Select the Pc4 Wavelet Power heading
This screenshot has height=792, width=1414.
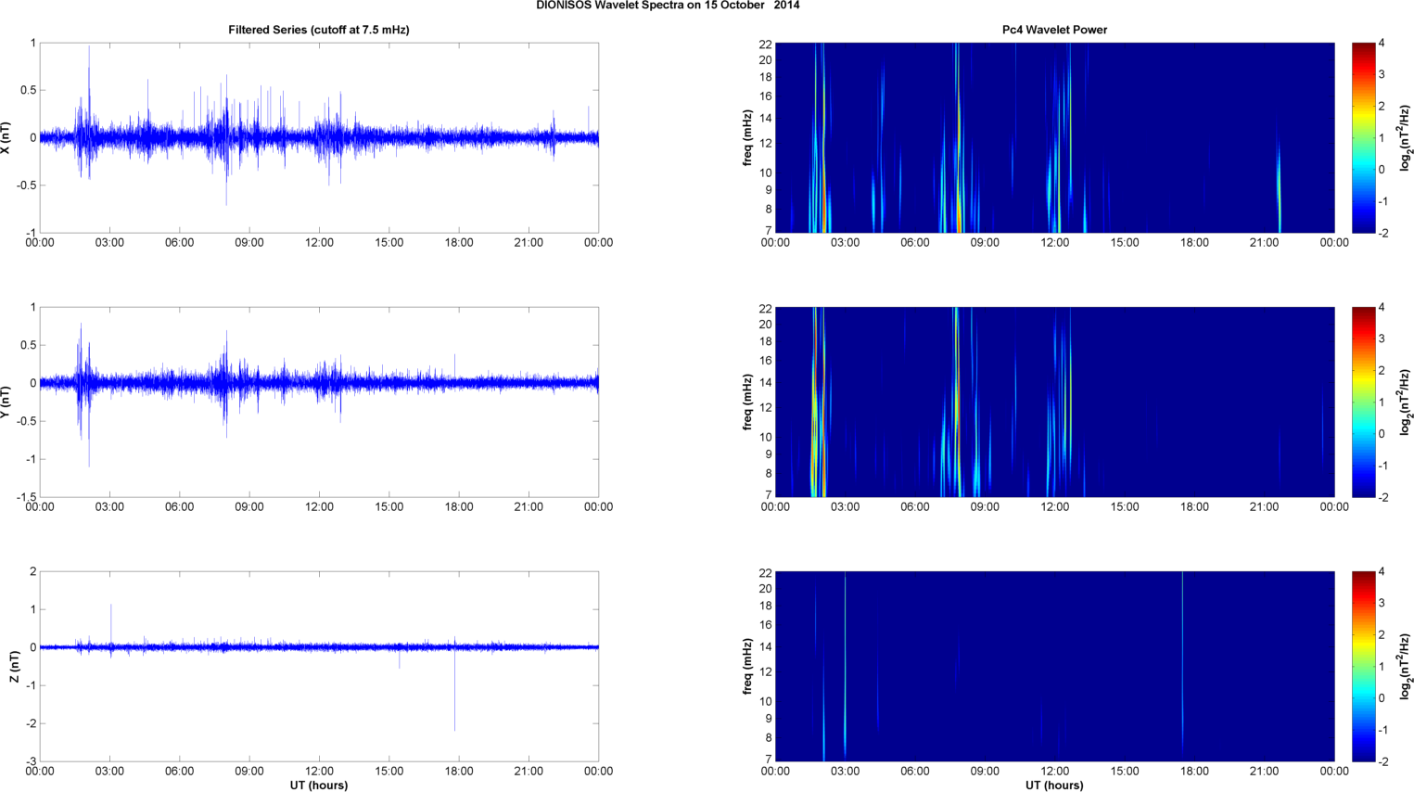click(1054, 30)
